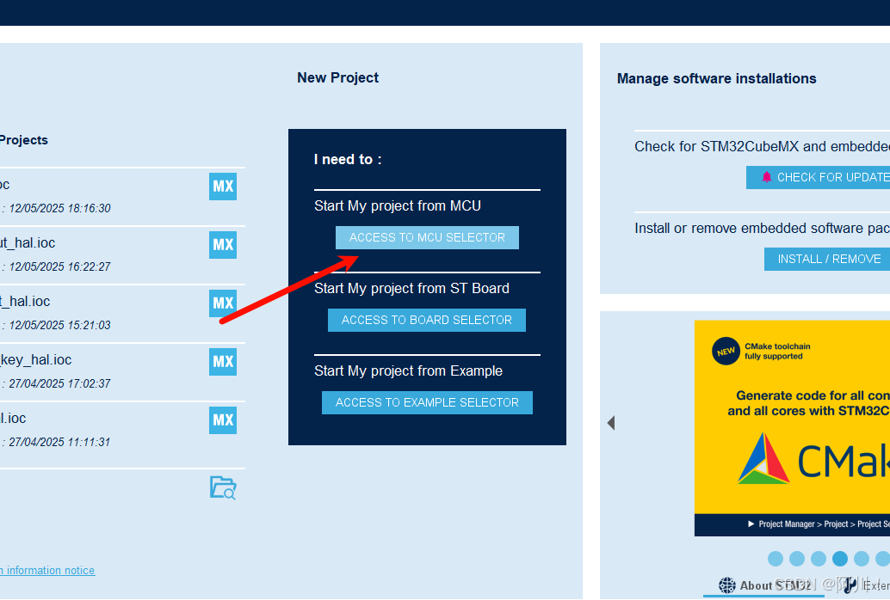Click MX icon for project dated 27/04/2025 11:11:31

[x=222, y=420]
